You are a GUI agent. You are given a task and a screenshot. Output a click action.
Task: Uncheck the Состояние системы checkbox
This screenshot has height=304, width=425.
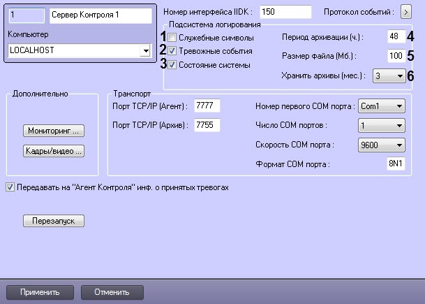[x=172, y=64]
